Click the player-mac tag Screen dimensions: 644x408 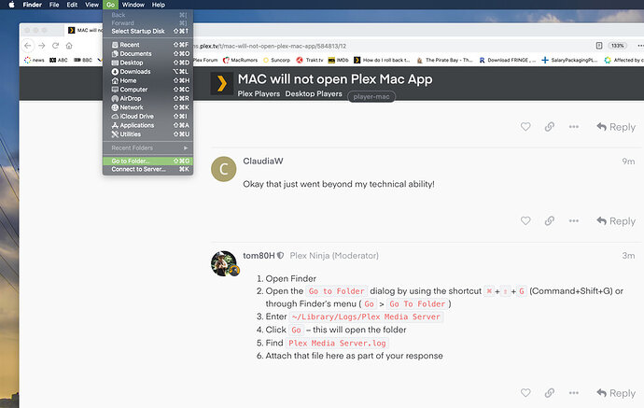click(x=371, y=96)
